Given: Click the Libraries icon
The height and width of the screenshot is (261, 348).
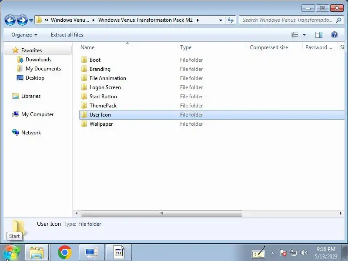Looking at the screenshot, I should pos(16,96).
